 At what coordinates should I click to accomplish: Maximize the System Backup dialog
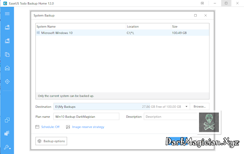(x=195, y=15)
